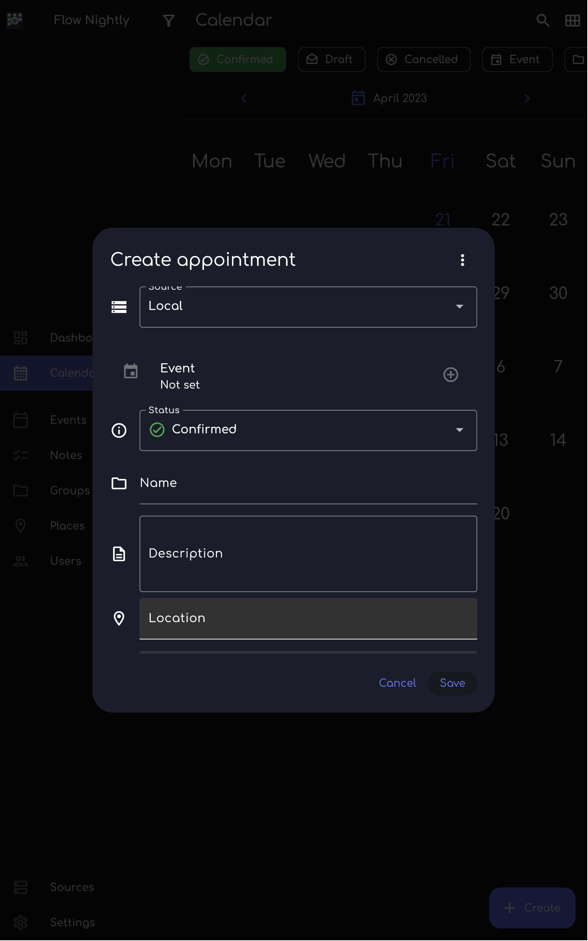
Task: Click into the Name input field
Action: point(308,483)
